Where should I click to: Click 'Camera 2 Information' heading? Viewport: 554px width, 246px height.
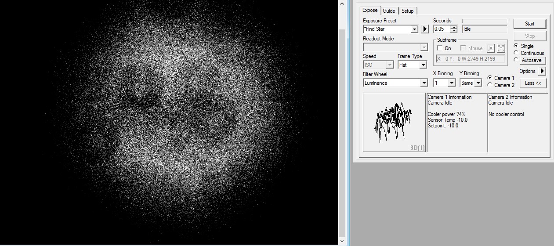coord(510,97)
